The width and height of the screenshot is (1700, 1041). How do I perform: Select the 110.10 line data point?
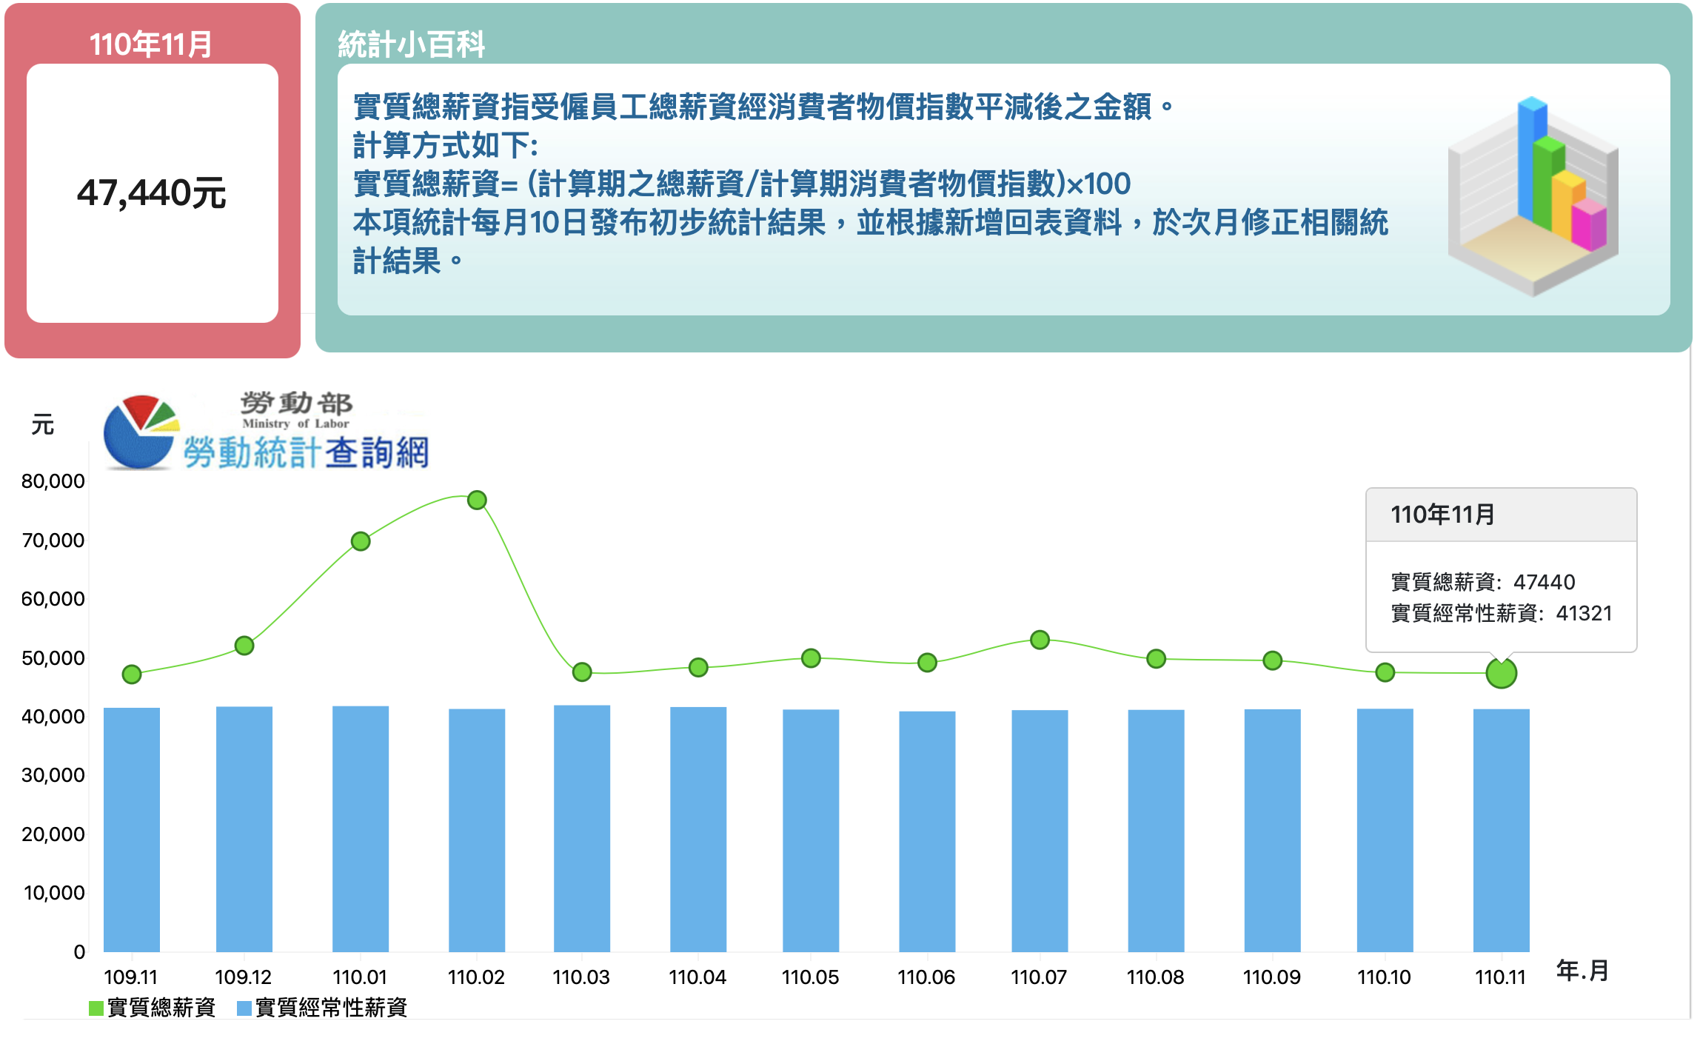point(1385,672)
